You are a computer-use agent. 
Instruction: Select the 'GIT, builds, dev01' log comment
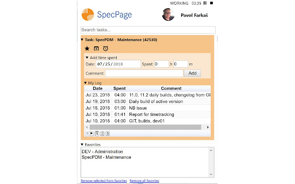[x=147, y=121]
